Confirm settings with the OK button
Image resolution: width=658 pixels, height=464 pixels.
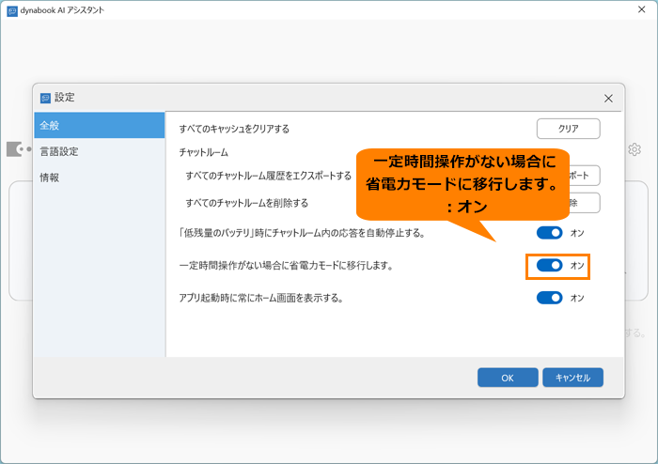(x=508, y=378)
